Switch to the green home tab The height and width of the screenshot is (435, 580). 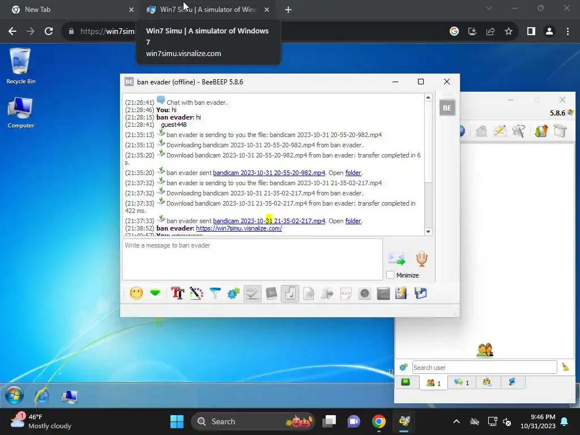pyautogui.click(x=406, y=382)
